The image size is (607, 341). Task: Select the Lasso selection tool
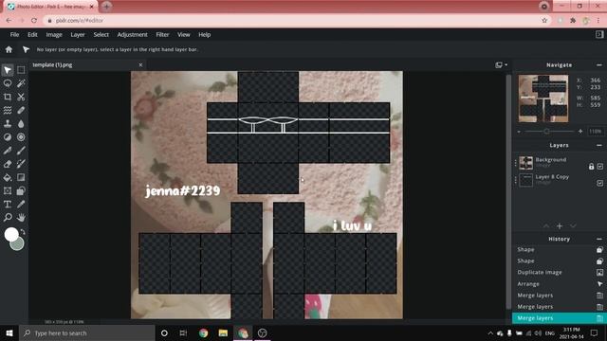(x=8, y=83)
